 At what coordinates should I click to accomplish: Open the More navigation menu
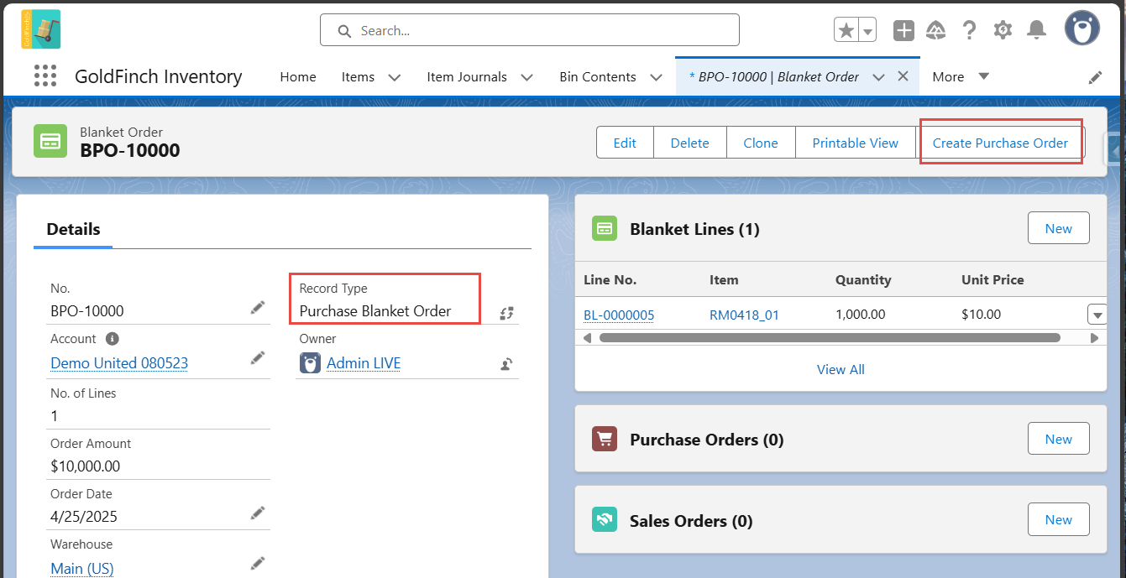(961, 76)
